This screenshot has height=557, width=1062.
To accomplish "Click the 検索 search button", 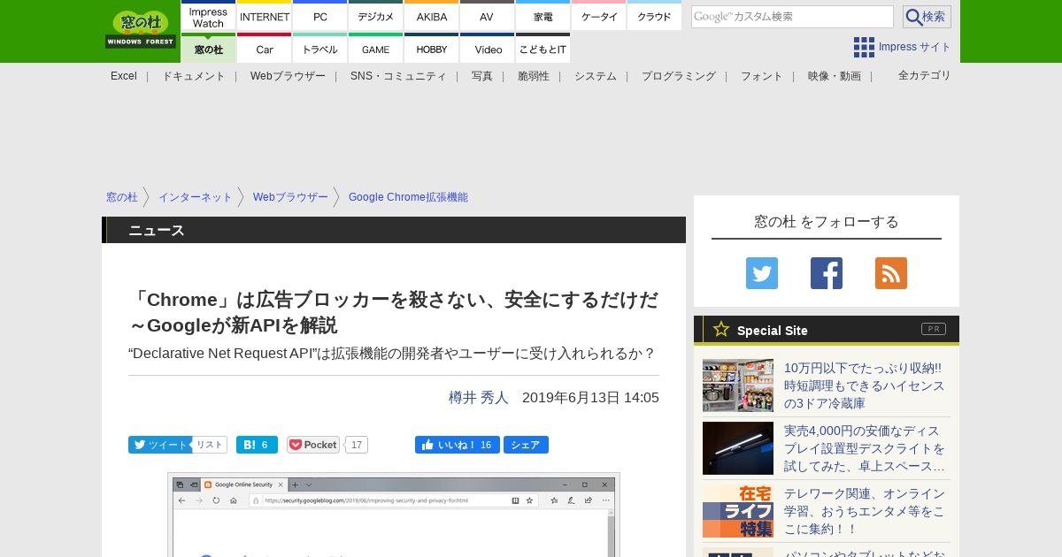I will pyautogui.click(x=927, y=17).
